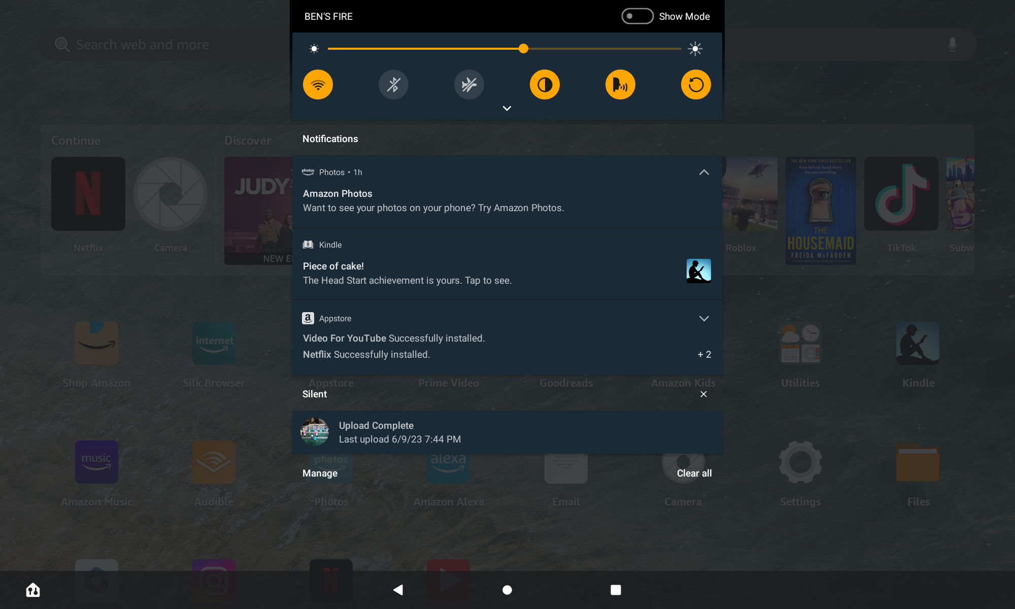Viewport: 1015px width, 609px height.
Task: Clear all notifications
Action: pos(694,473)
